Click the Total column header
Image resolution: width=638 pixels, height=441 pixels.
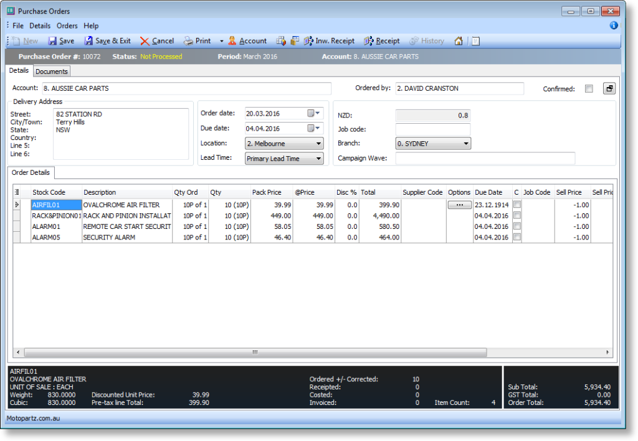(x=380, y=192)
